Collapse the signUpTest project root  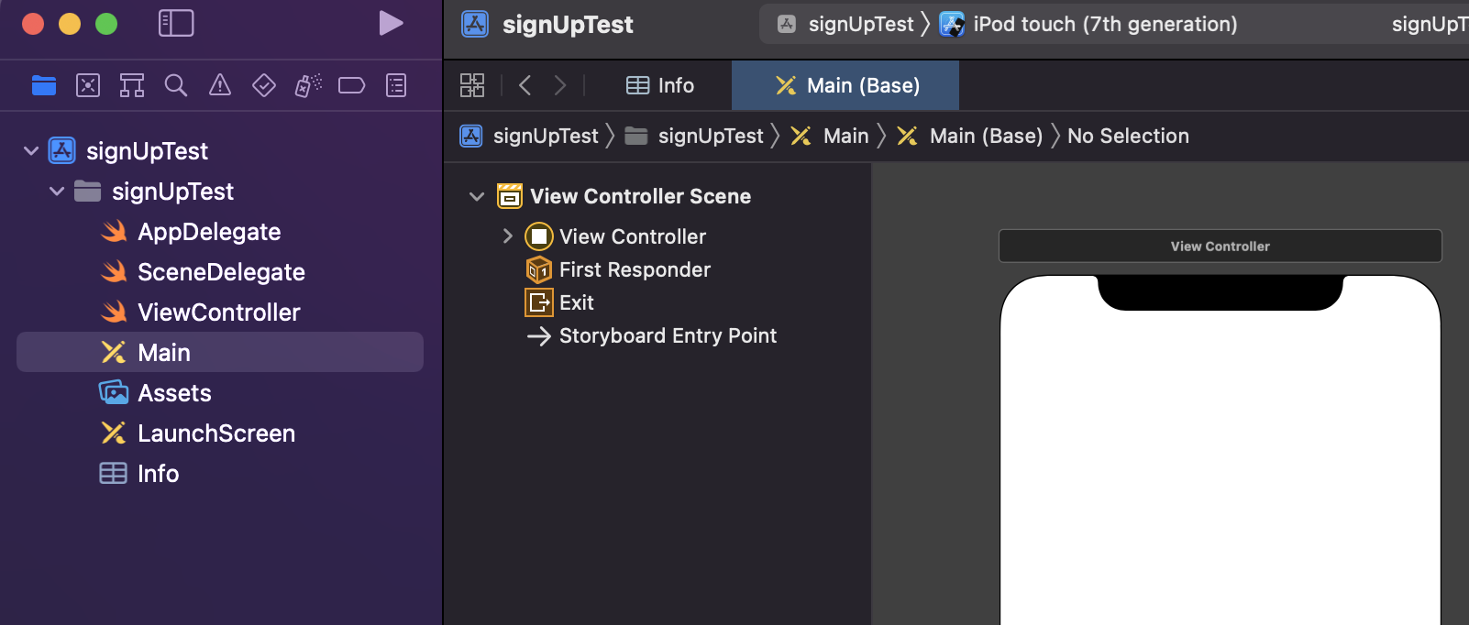pos(31,150)
